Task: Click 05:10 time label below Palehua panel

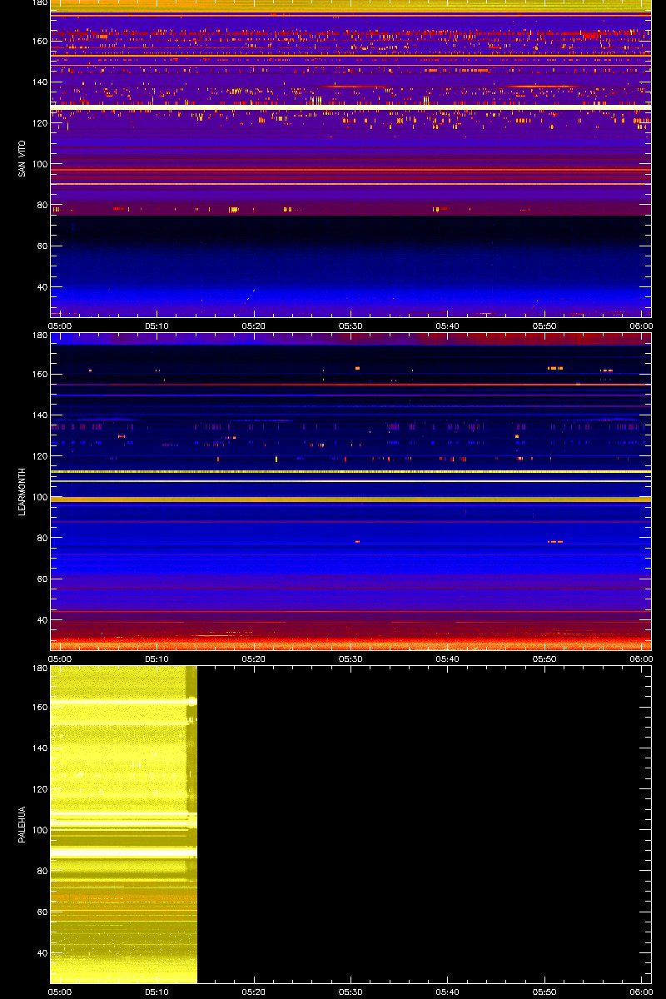Action: 156,992
